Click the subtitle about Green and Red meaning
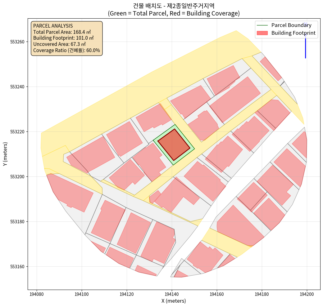This screenshot has height=307, width=323. [x=174, y=13]
